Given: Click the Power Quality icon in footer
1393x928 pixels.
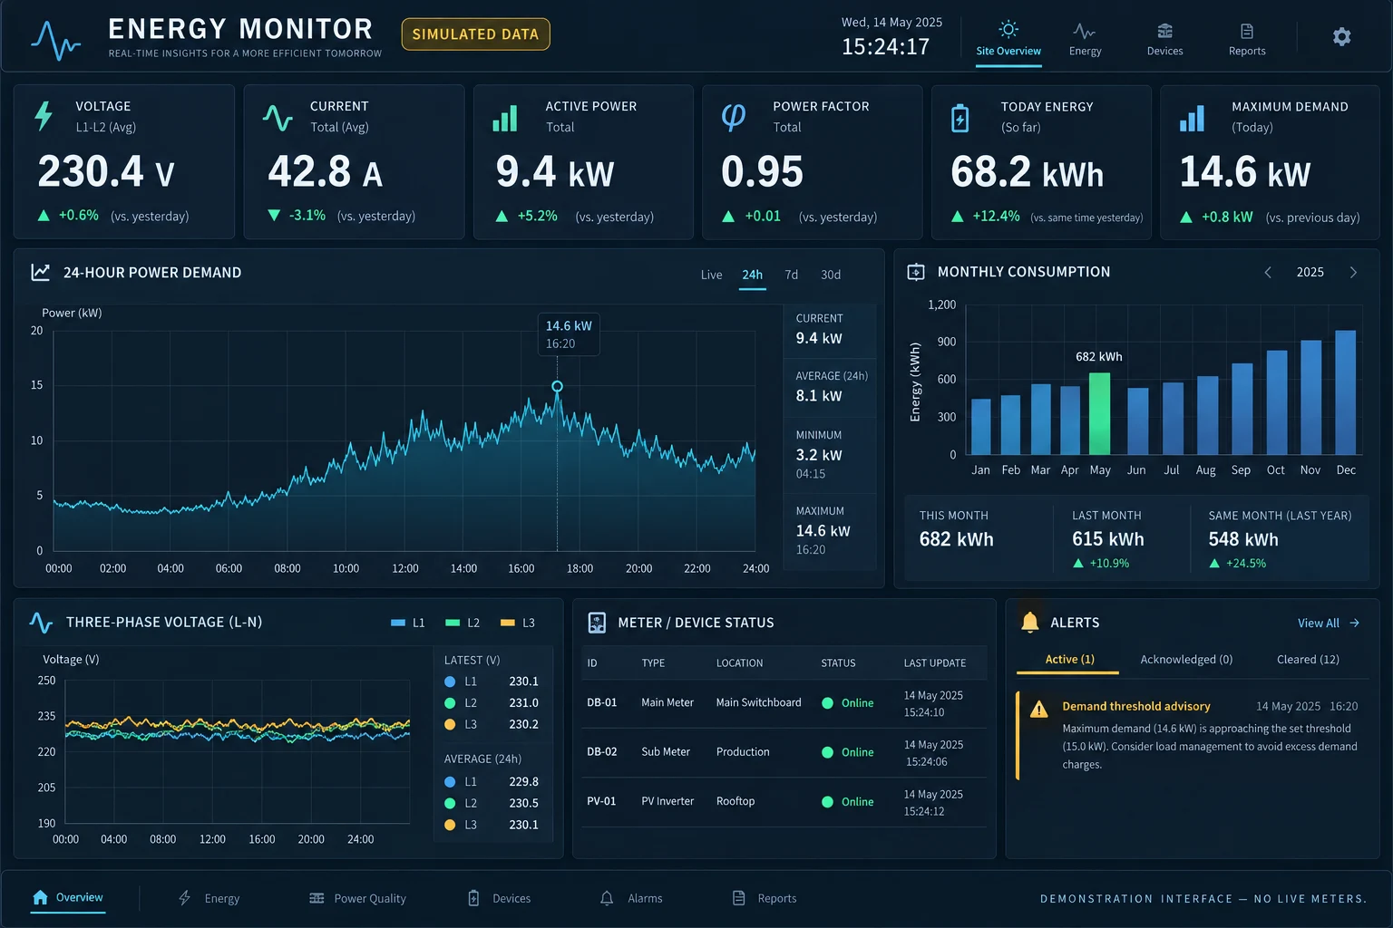Looking at the screenshot, I should click(317, 898).
